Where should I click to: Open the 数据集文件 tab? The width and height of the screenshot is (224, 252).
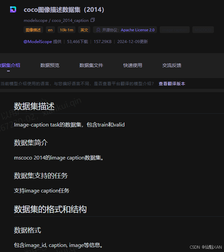click(x=91, y=65)
